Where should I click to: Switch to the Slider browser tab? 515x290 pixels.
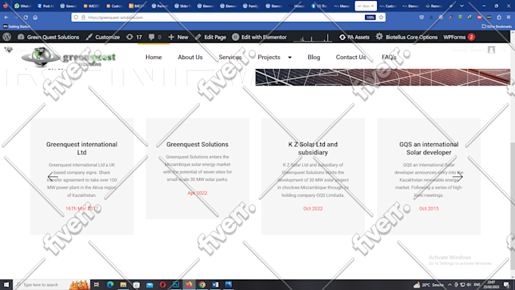(183, 6)
